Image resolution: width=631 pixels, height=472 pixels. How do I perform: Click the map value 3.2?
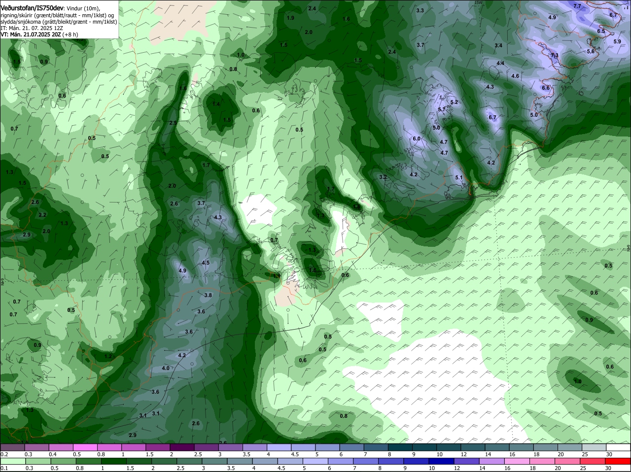click(x=383, y=177)
